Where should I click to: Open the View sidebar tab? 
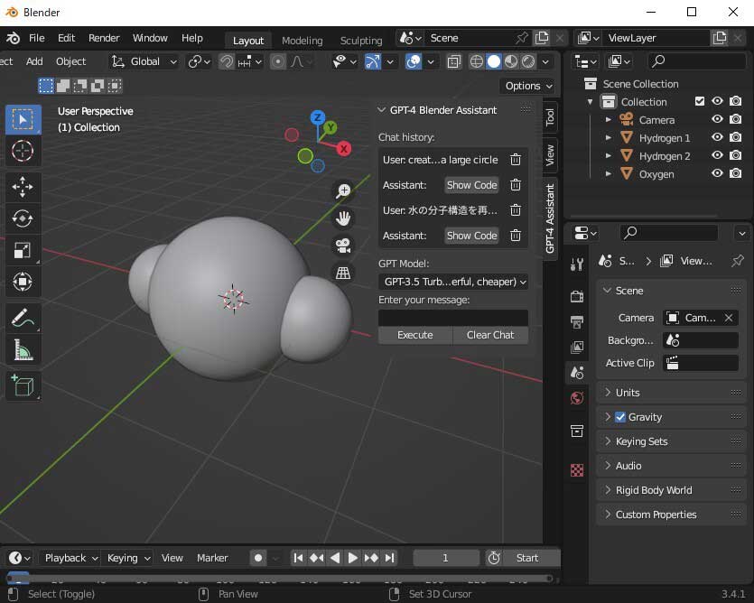pos(550,155)
